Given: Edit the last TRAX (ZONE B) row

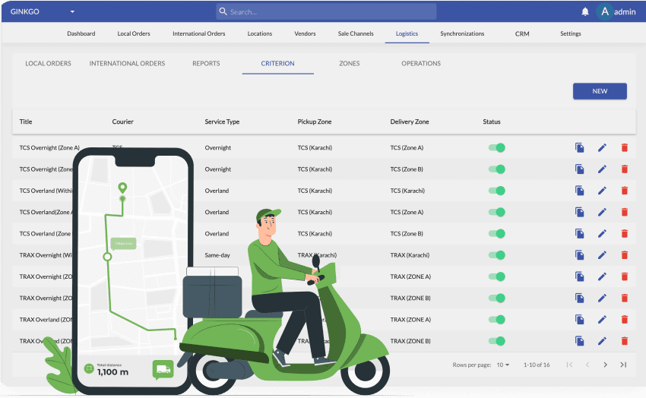Looking at the screenshot, I should click(602, 341).
